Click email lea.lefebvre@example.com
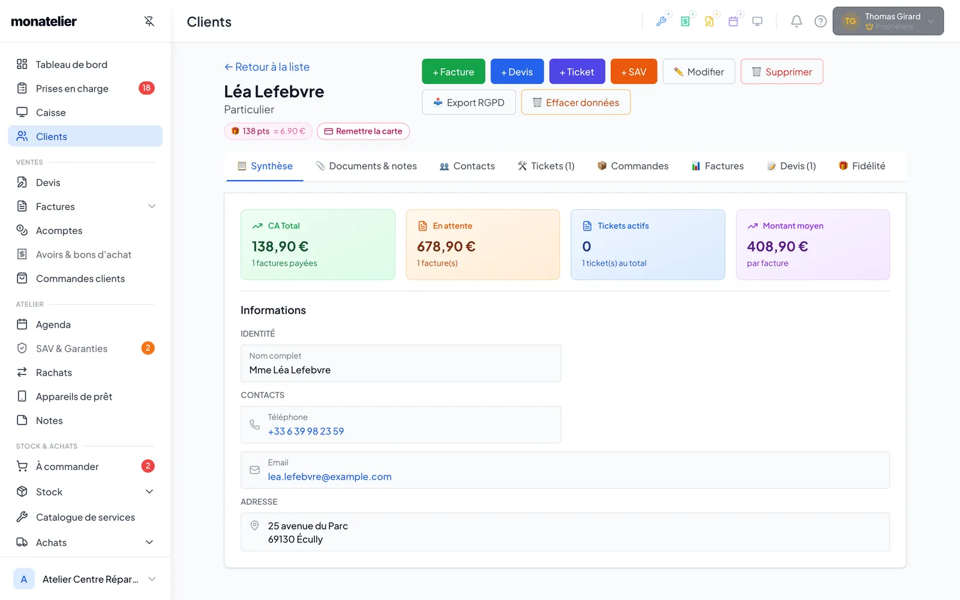The height and width of the screenshot is (600, 960). click(329, 477)
